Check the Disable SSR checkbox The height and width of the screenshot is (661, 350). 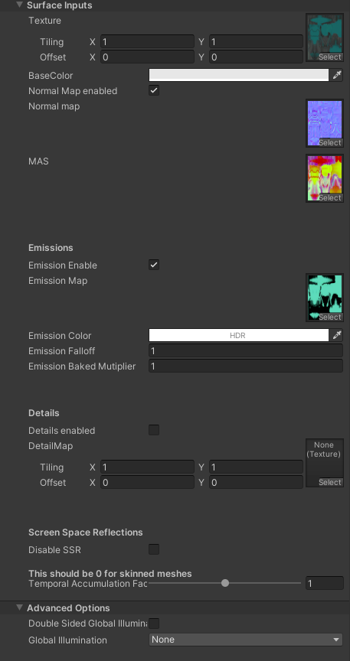click(x=154, y=550)
